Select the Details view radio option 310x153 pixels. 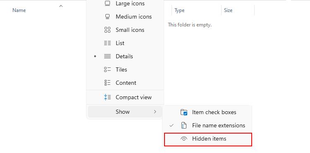[x=125, y=56]
